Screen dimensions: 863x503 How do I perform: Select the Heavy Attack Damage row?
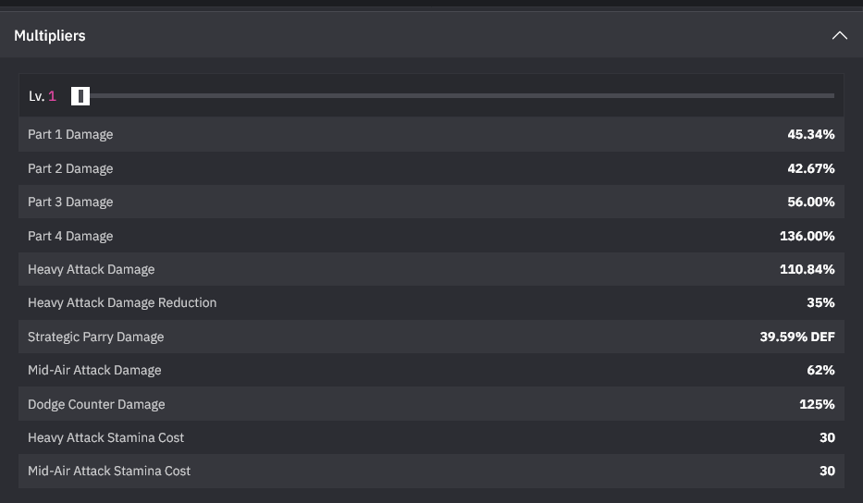[x=431, y=269]
